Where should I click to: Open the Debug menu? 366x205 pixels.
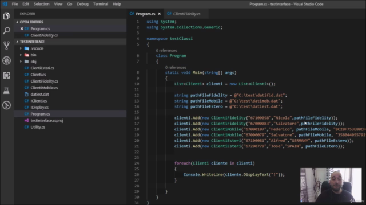coord(82,4)
